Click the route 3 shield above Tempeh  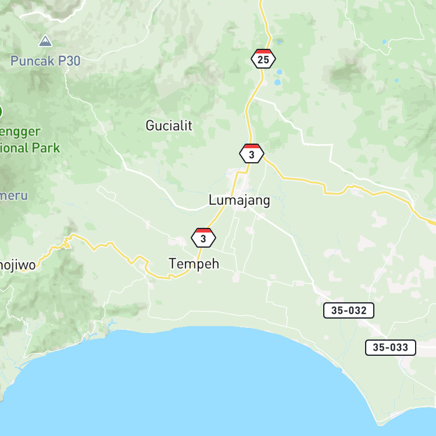point(203,238)
